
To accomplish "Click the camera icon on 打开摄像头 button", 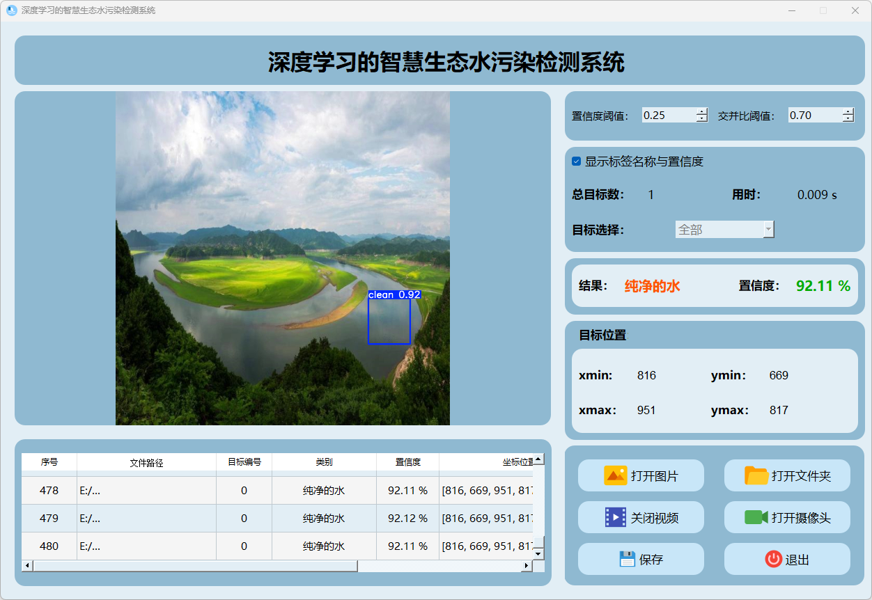I will tap(756, 517).
